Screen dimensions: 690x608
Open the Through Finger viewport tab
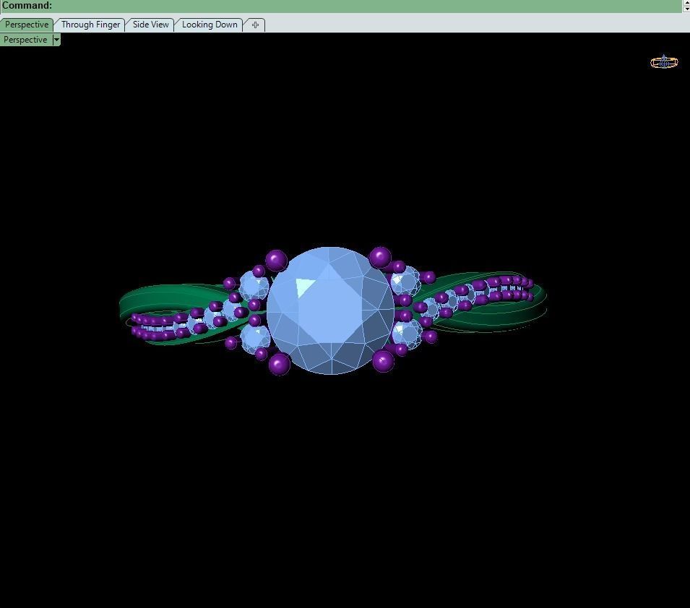pyautogui.click(x=90, y=25)
